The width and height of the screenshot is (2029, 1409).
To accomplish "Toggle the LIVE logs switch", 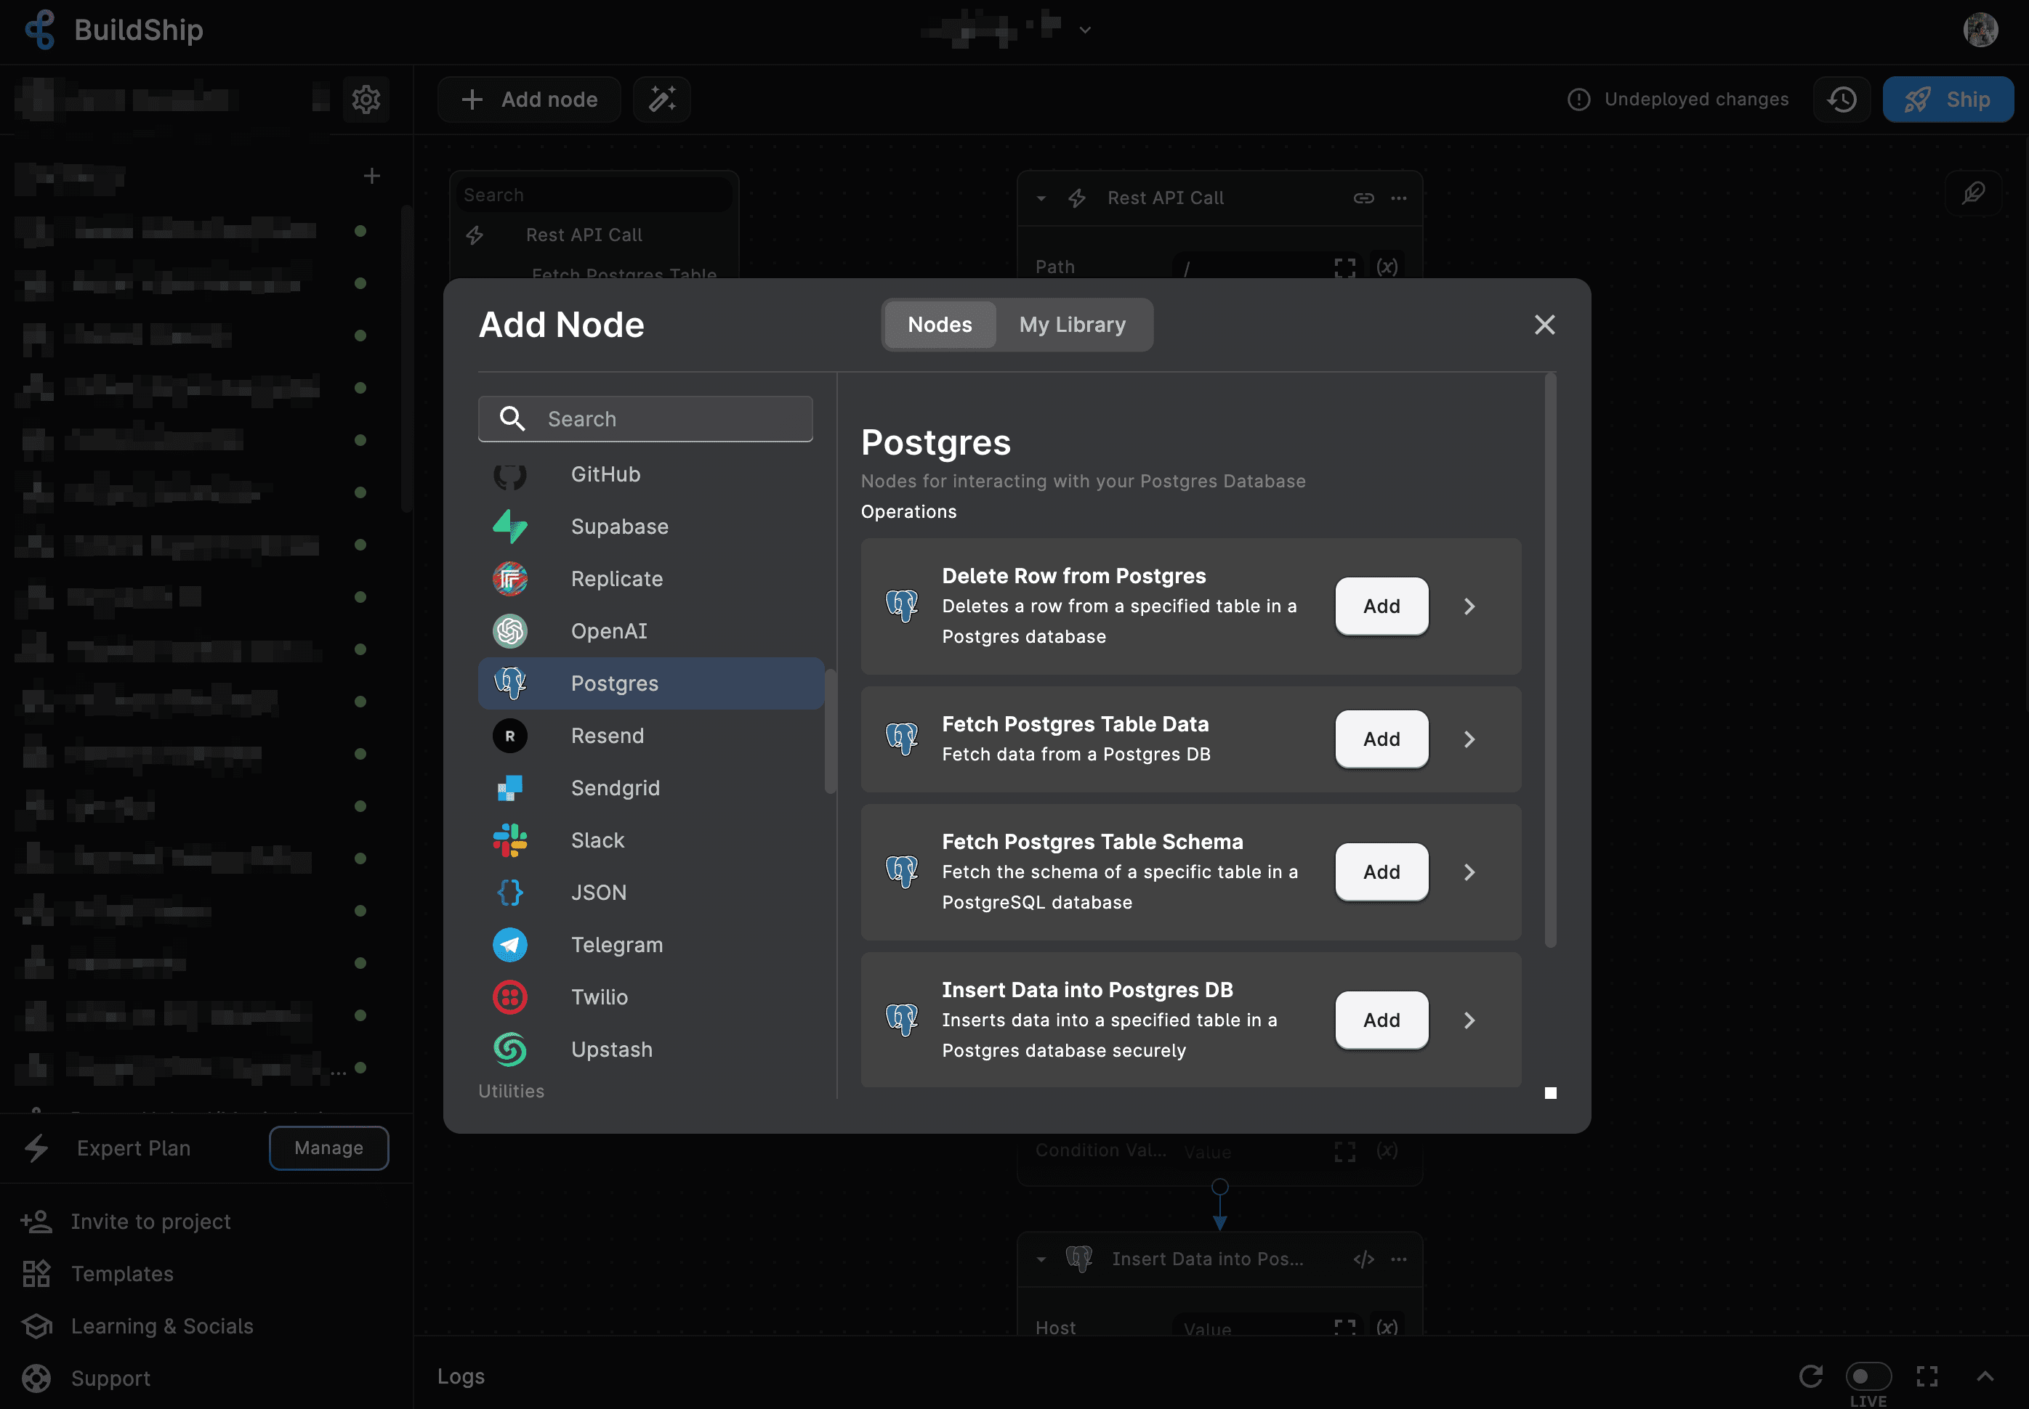I will pyautogui.click(x=1868, y=1376).
